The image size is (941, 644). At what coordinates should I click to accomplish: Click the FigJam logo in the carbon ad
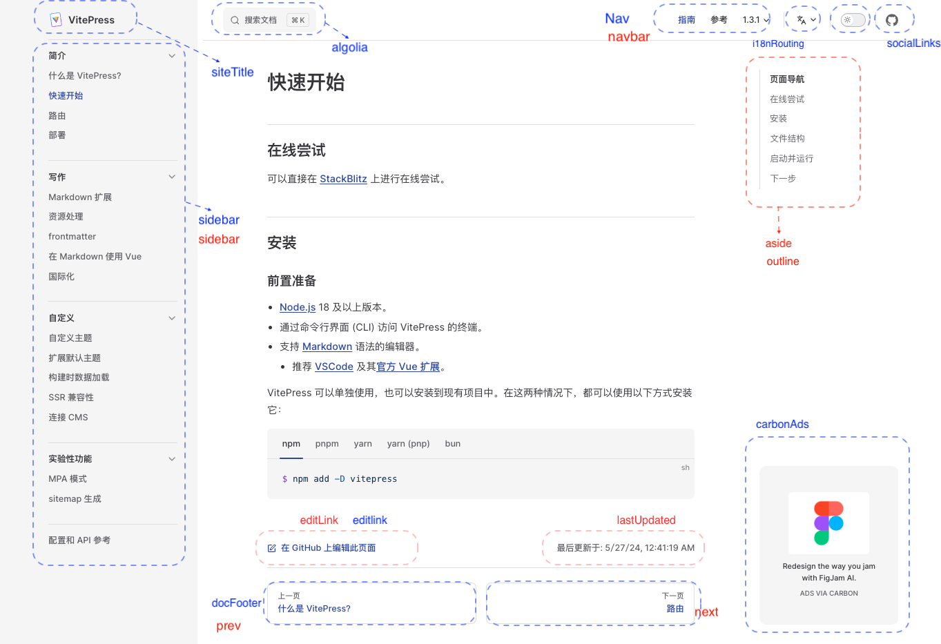(x=828, y=523)
